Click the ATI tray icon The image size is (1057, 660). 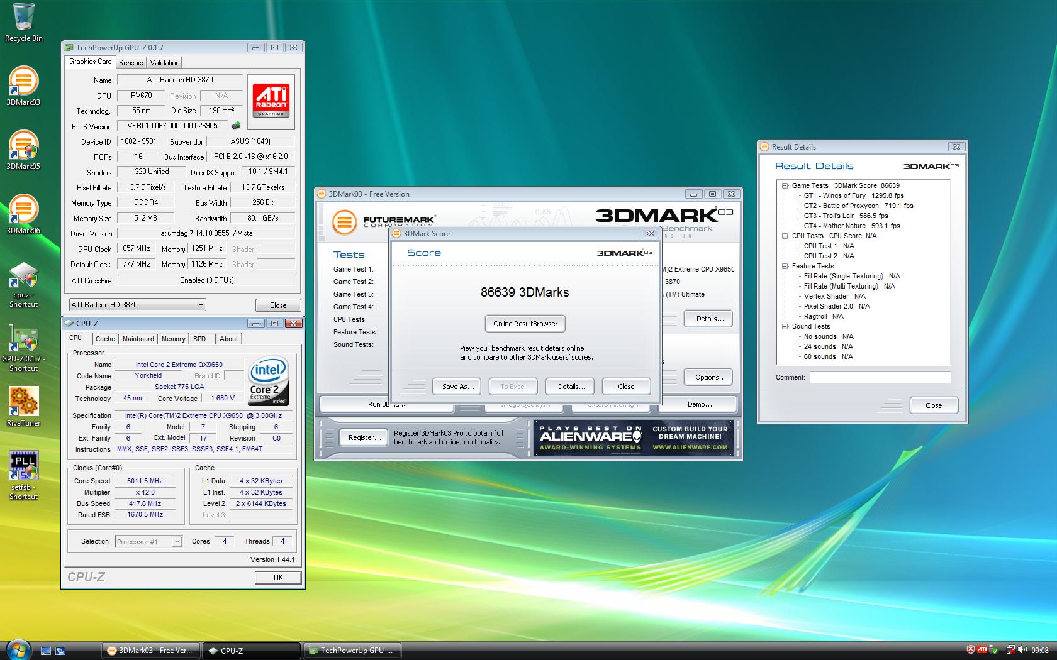point(982,650)
